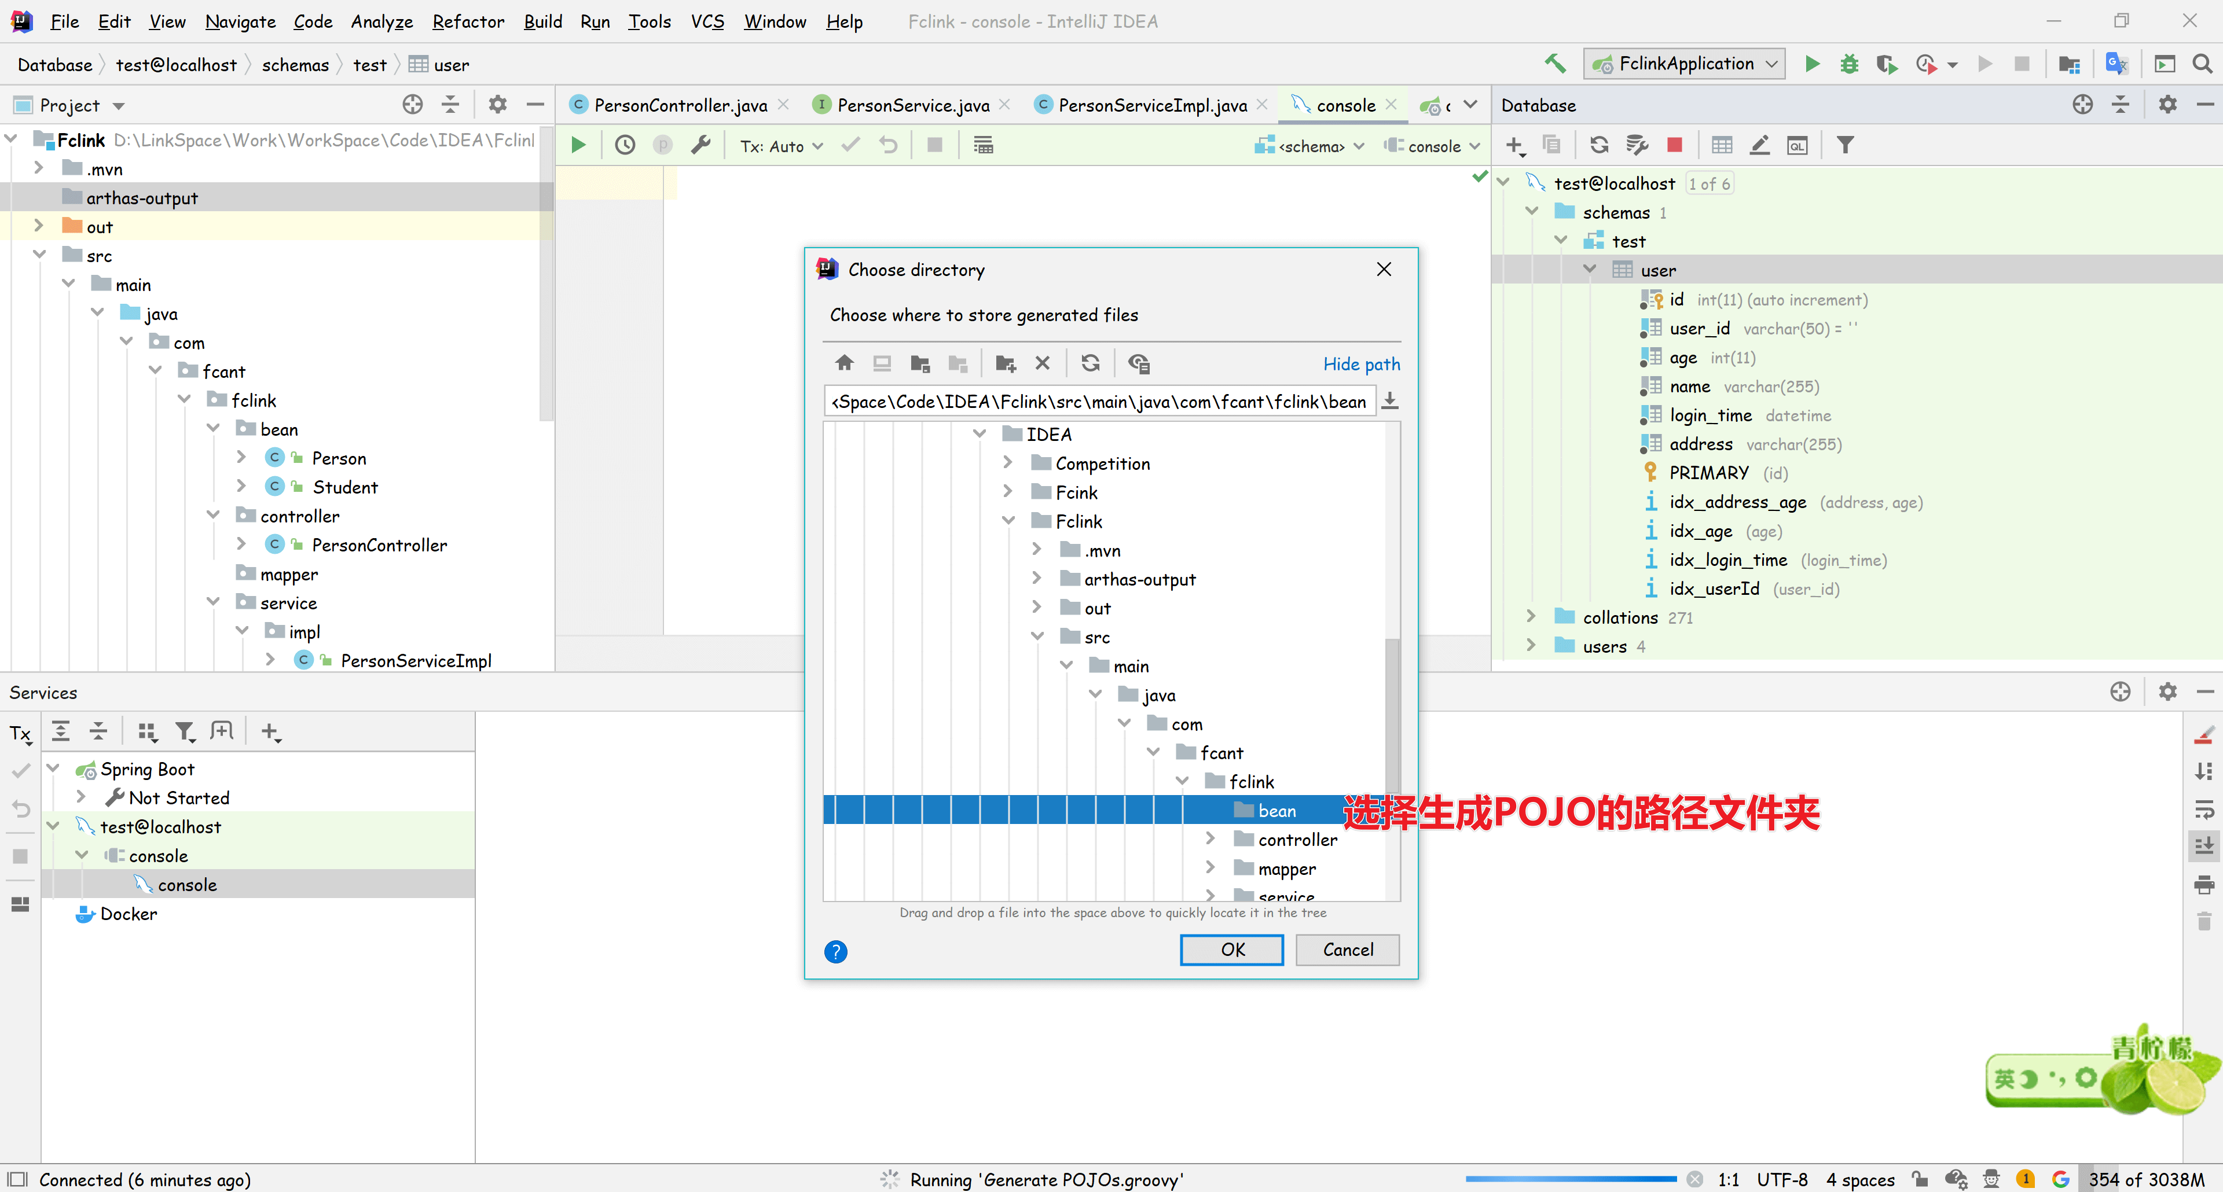Collapse the user table node in Database tree

coord(1590,270)
